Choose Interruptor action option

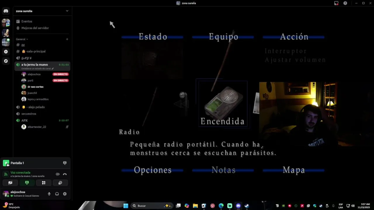(x=286, y=51)
